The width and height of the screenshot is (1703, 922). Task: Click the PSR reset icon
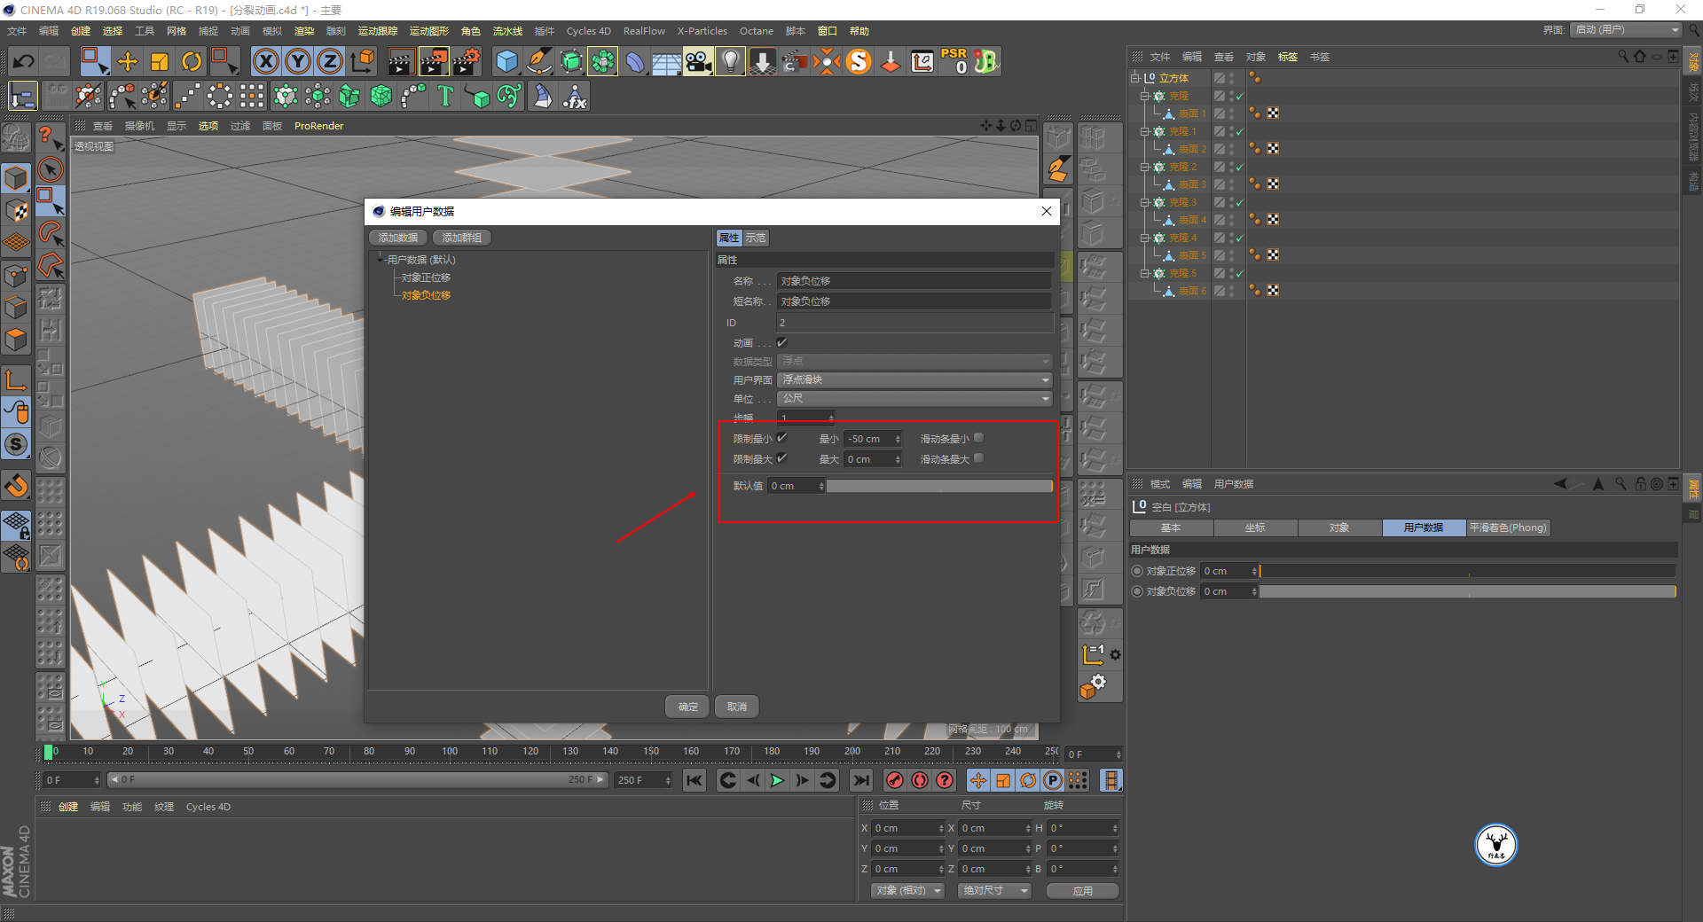tap(954, 61)
